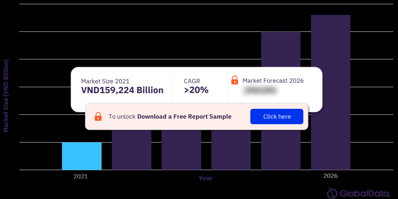This screenshot has width=398, height=199.
Task: Select the light blue 2021 bar
Action: pyautogui.click(x=82, y=156)
